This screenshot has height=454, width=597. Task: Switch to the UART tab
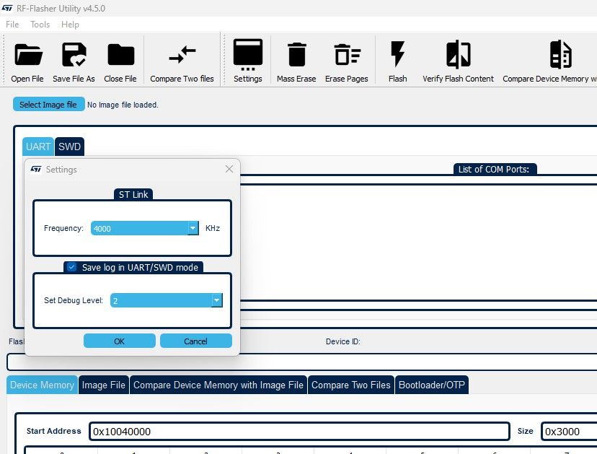coord(38,147)
